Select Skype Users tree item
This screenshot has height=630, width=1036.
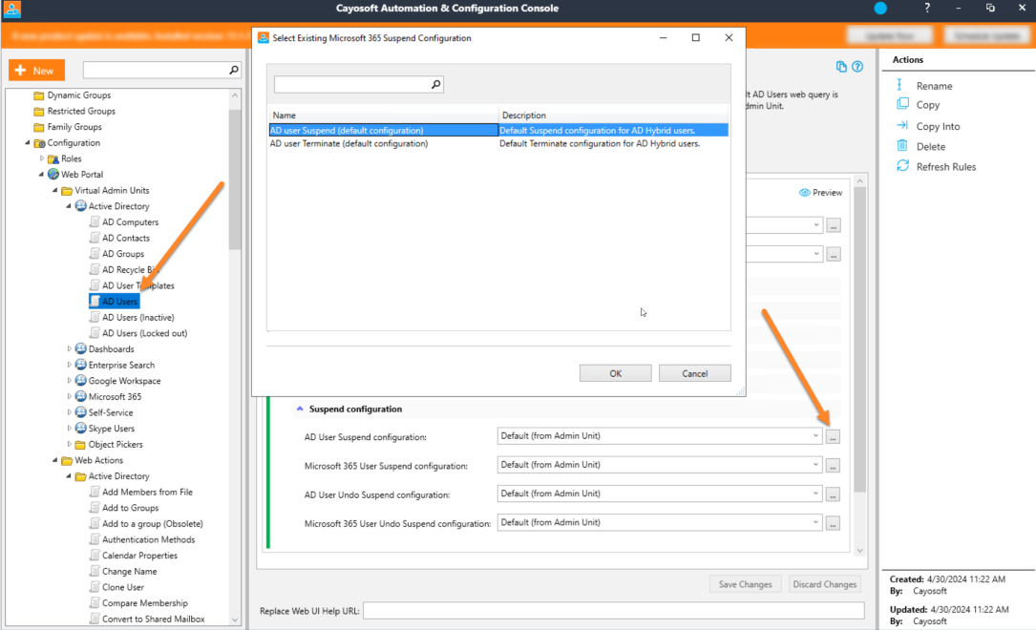(x=111, y=428)
